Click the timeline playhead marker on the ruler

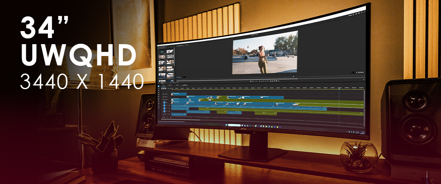point(339,88)
